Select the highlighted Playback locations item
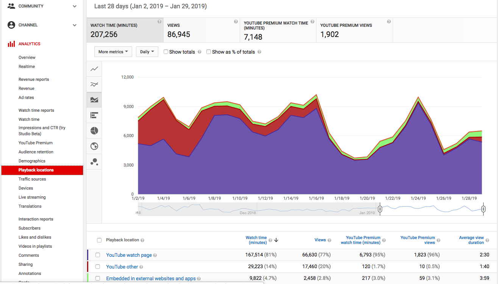498x284 pixels. [42, 170]
